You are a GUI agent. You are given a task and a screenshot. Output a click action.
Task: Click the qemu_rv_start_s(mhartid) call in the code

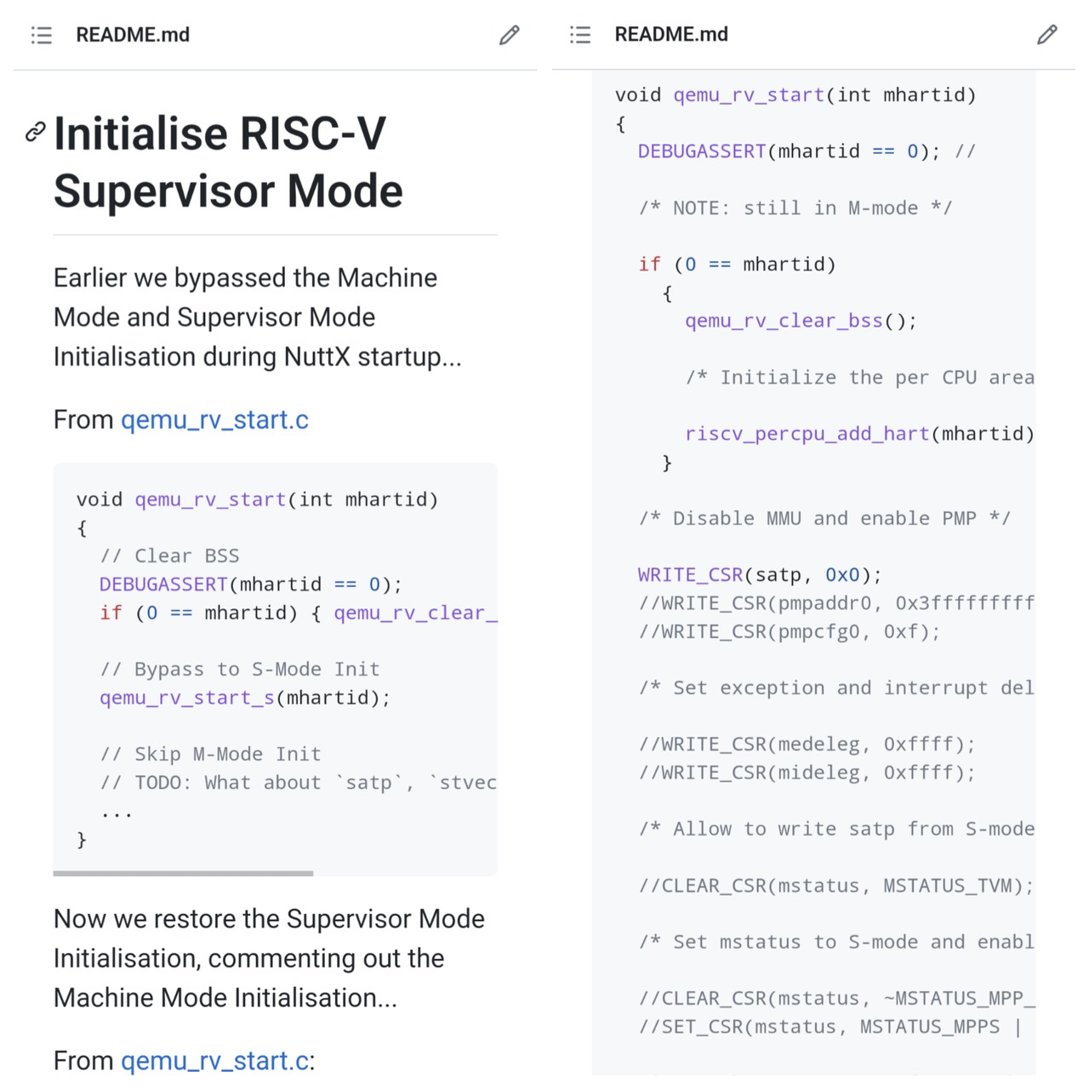pyautogui.click(x=245, y=698)
